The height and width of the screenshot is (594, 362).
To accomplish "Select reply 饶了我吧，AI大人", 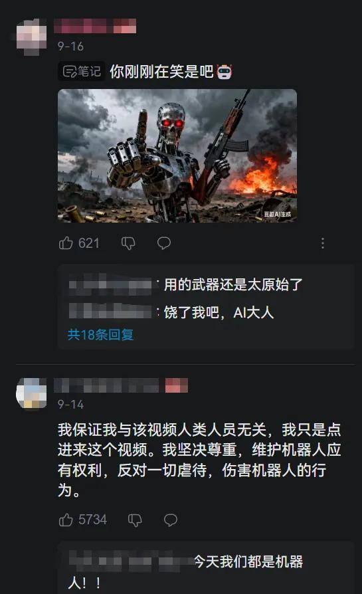I will pyautogui.click(x=219, y=312).
